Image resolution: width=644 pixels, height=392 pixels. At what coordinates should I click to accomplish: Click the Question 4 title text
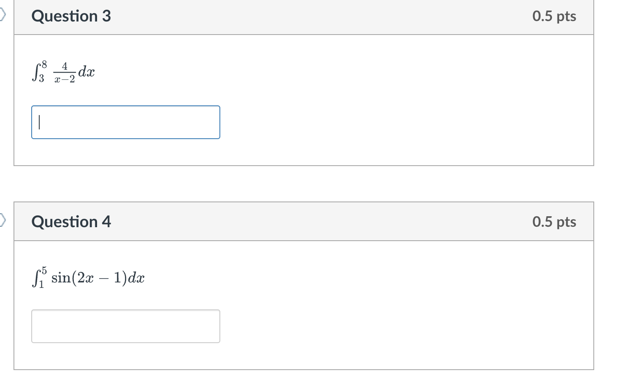coord(70,221)
